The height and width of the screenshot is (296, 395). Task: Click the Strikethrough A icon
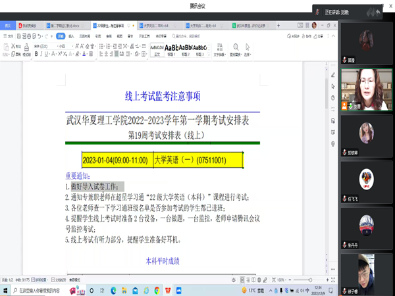pos(53,54)
